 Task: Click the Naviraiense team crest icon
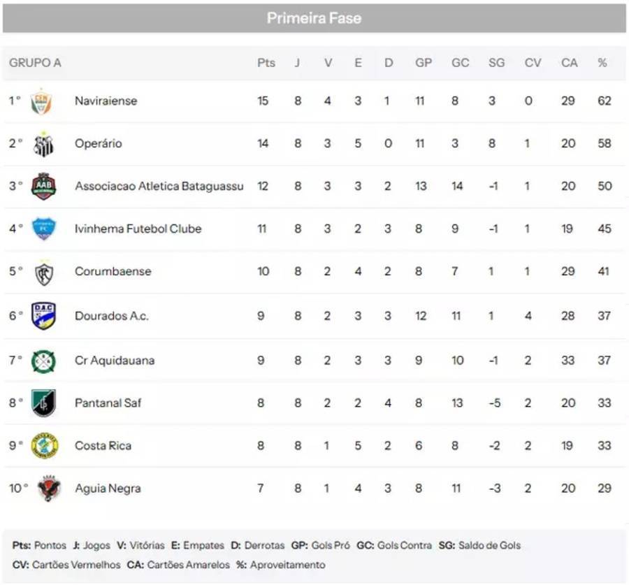tap(42, 101)
